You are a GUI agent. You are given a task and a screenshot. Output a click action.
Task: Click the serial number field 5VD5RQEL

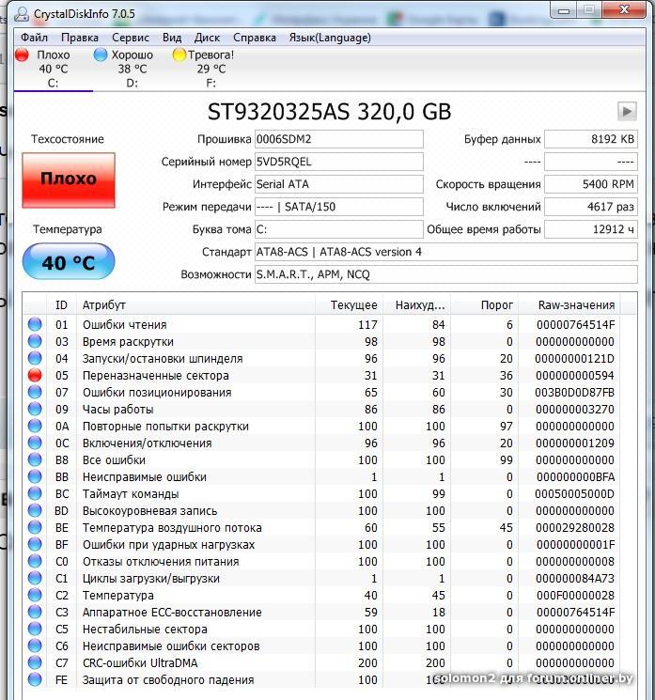pyautogui.click(x=339, y=162)
